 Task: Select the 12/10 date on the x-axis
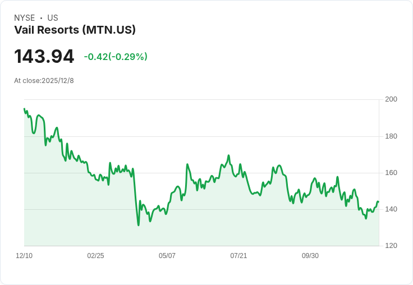(24, 256)
